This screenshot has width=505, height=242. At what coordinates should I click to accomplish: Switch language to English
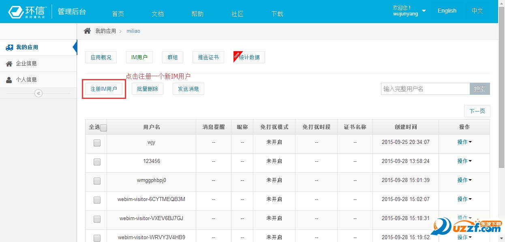pyautogui.click(x=447, y=11)
